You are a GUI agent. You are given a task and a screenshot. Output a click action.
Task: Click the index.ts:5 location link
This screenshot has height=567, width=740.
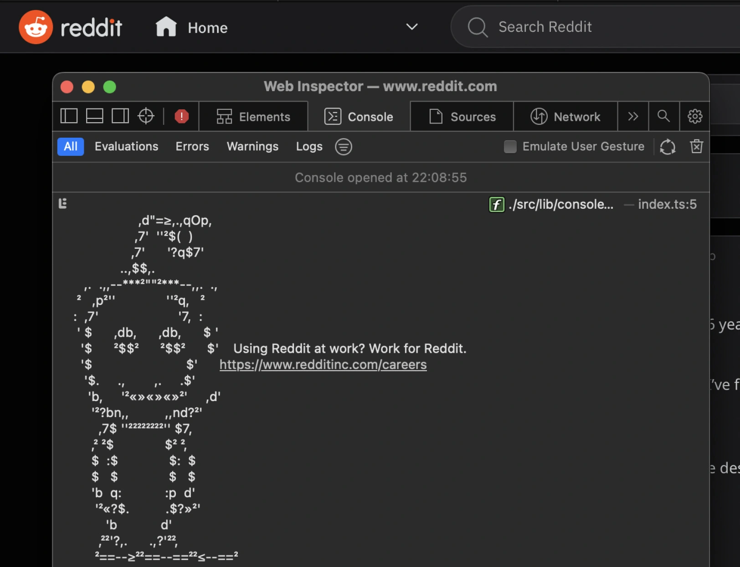point(667,204)
